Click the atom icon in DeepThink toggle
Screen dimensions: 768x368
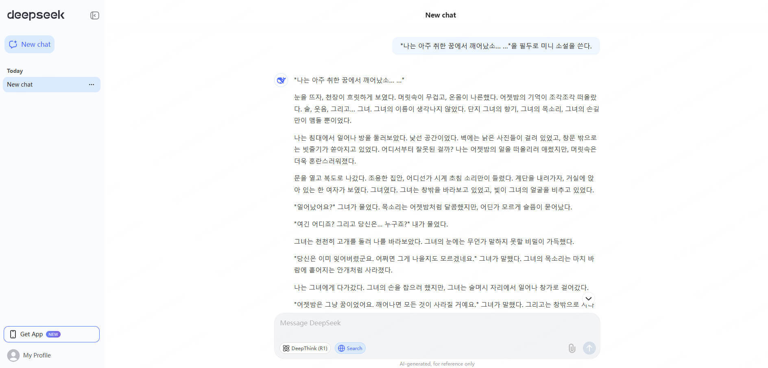tap(286, 348)
